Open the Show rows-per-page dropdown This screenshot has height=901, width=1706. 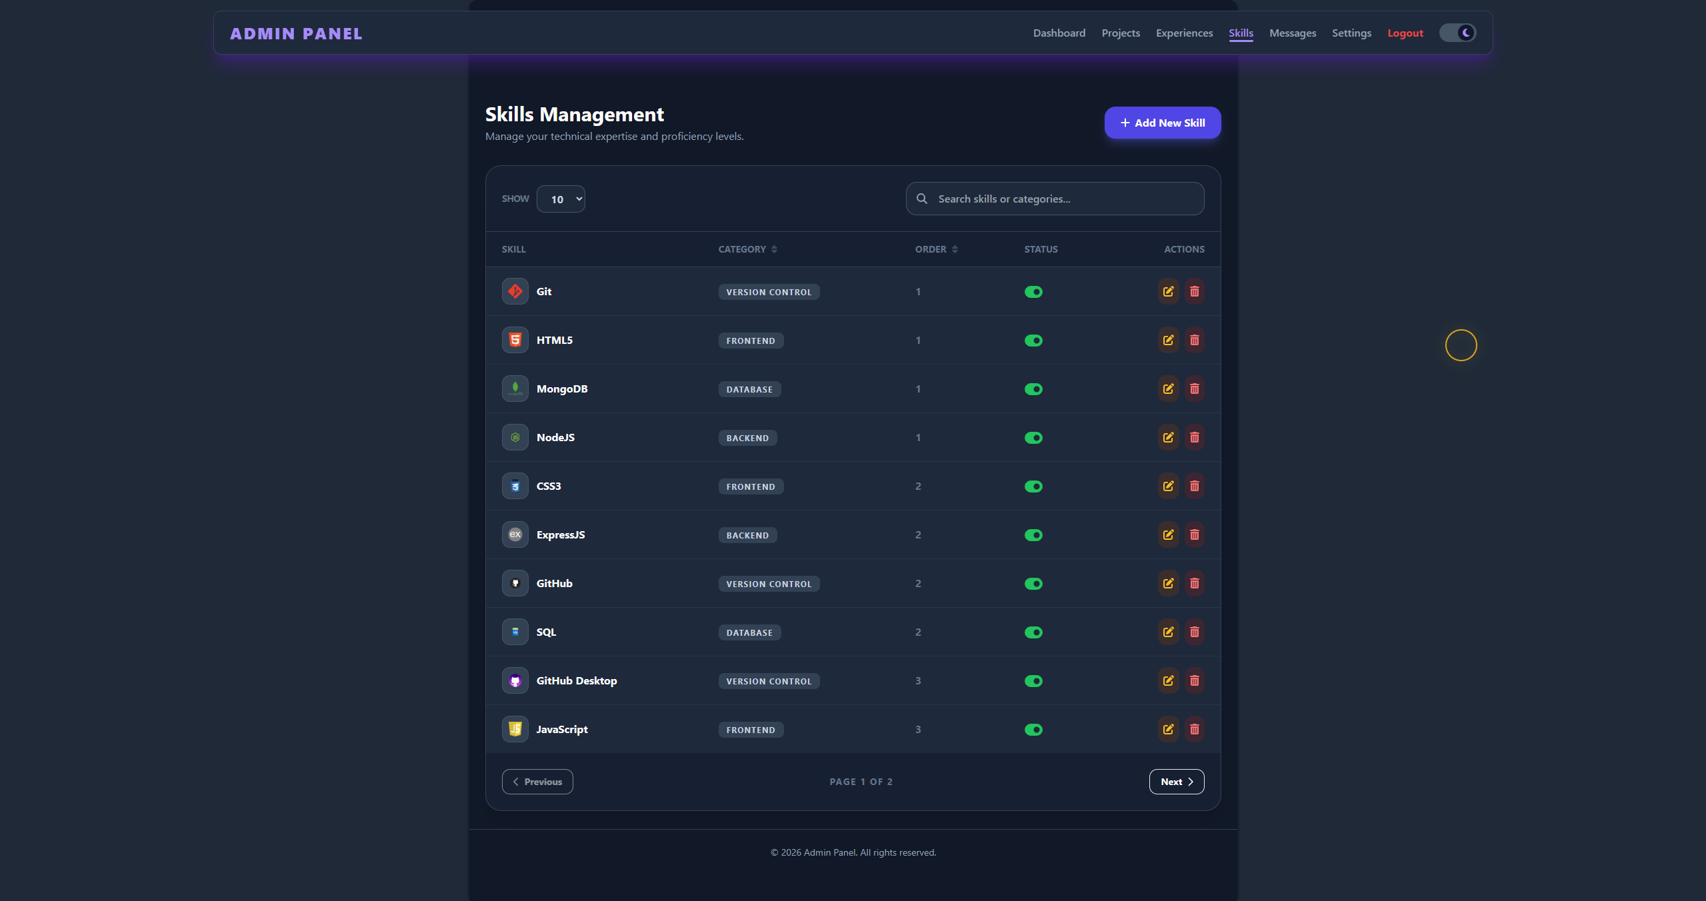click(x=561, y=199)
